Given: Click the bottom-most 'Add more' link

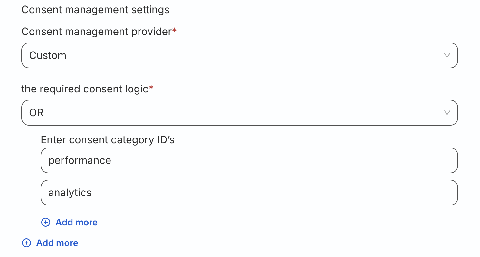Looking at the screenshot, I should pyautogui.click(x=57, y=243).
